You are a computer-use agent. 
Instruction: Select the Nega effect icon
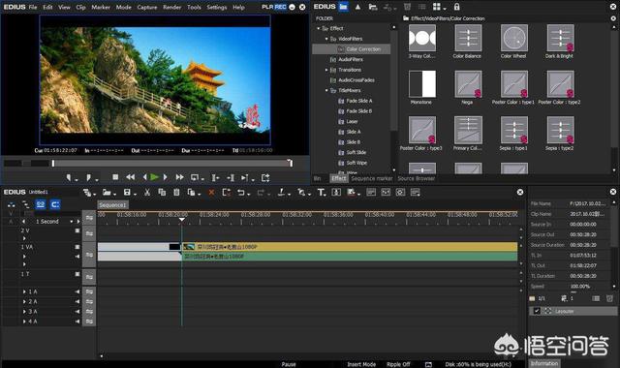tap(468, 84)
